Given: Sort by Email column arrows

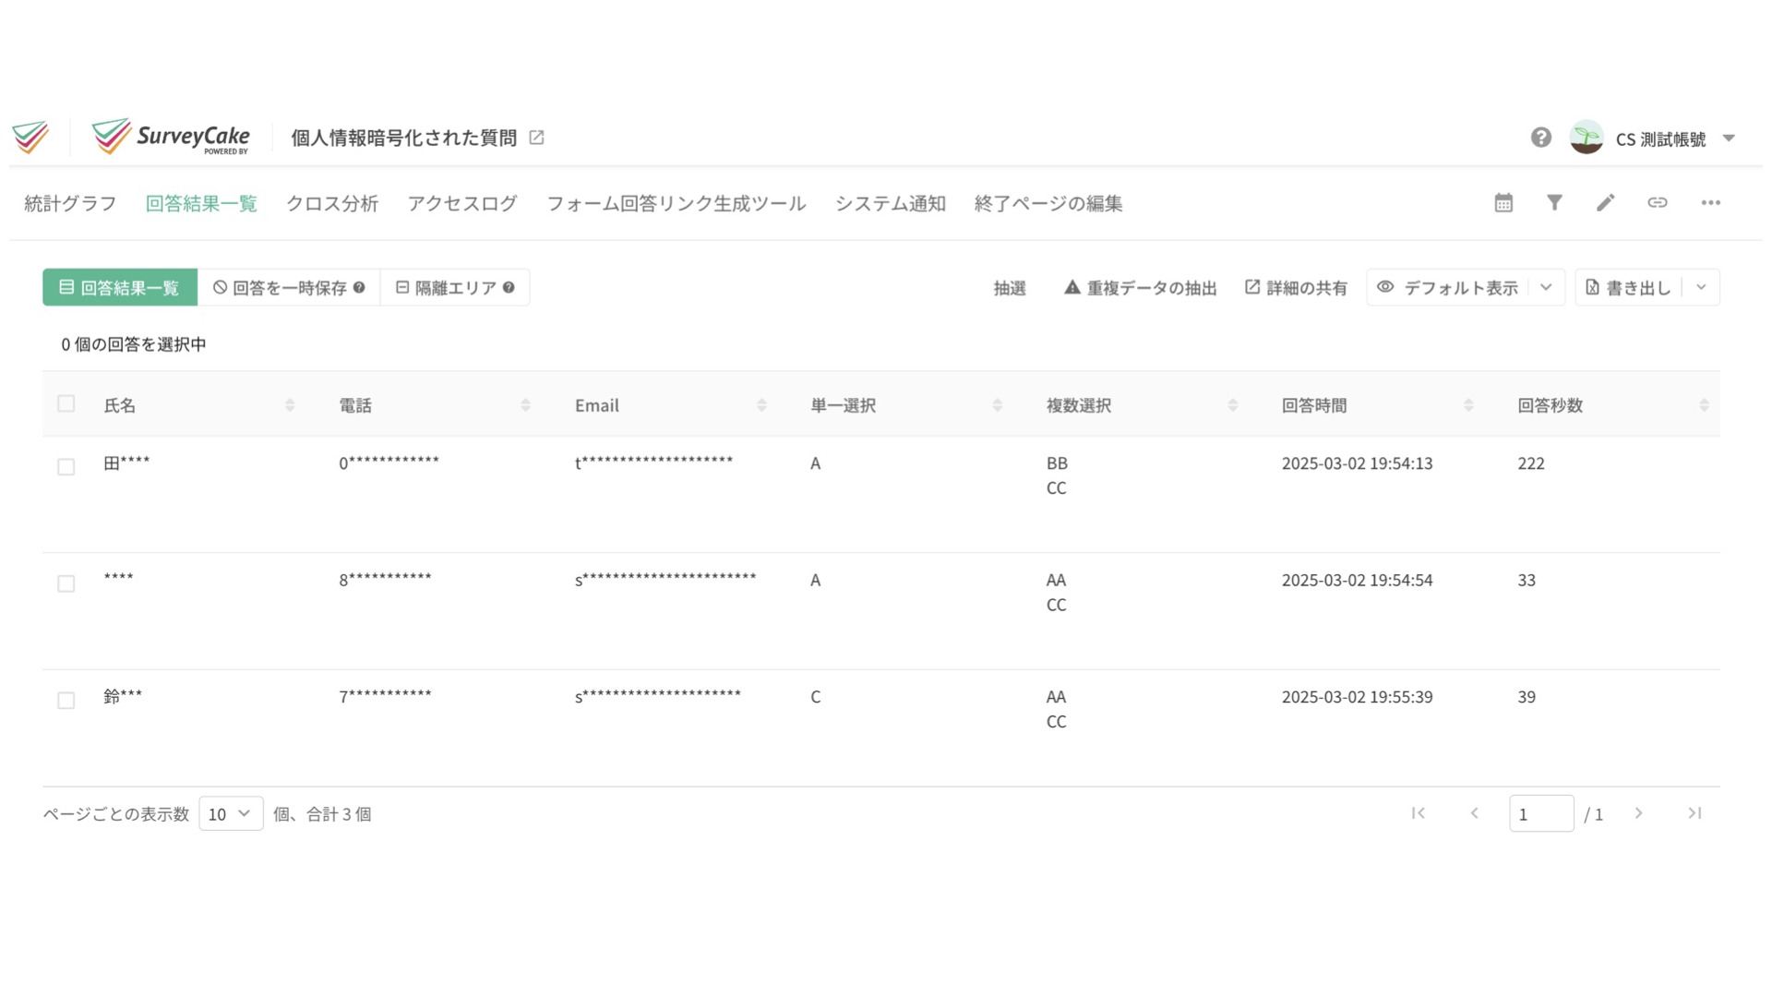Looking at the screenshot, I should pos(761,405).
